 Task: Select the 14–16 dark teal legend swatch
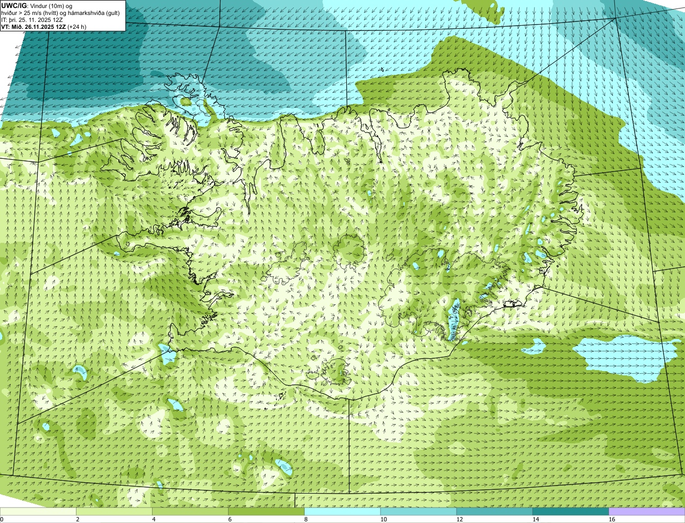point(571,512)
